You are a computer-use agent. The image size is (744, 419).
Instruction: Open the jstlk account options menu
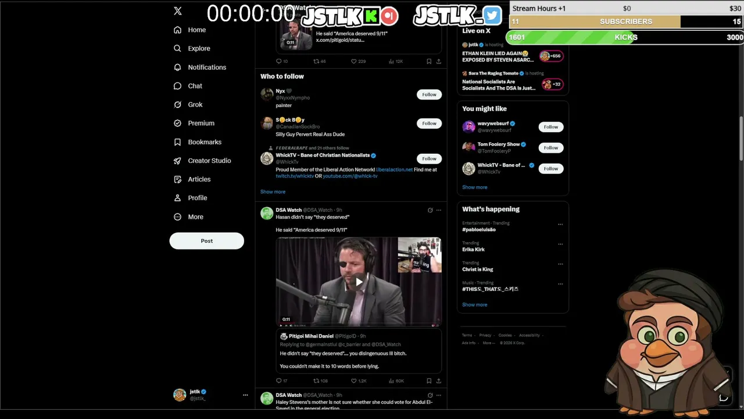[245, 395]
